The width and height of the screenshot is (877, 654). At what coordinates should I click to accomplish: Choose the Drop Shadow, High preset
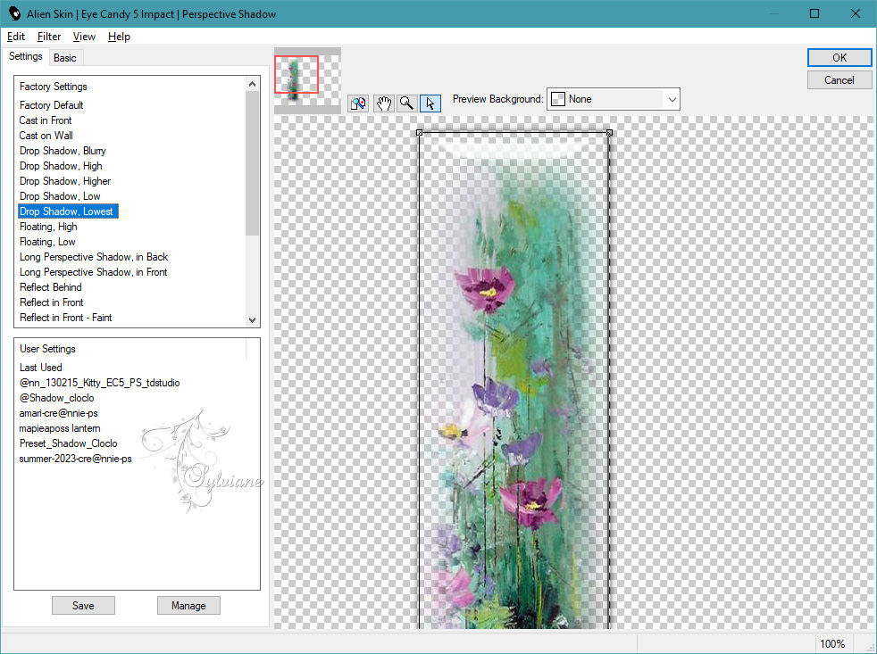[61, 165]
